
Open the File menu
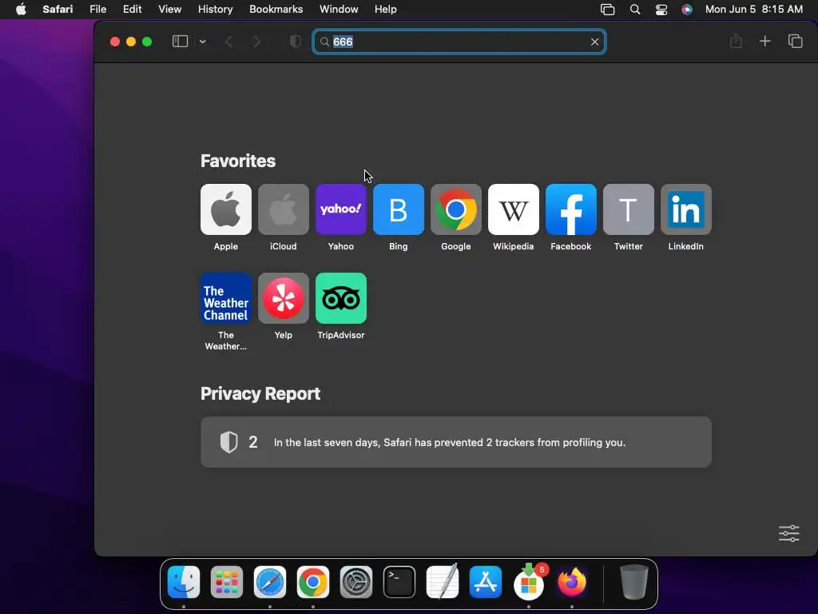[97, 9]
